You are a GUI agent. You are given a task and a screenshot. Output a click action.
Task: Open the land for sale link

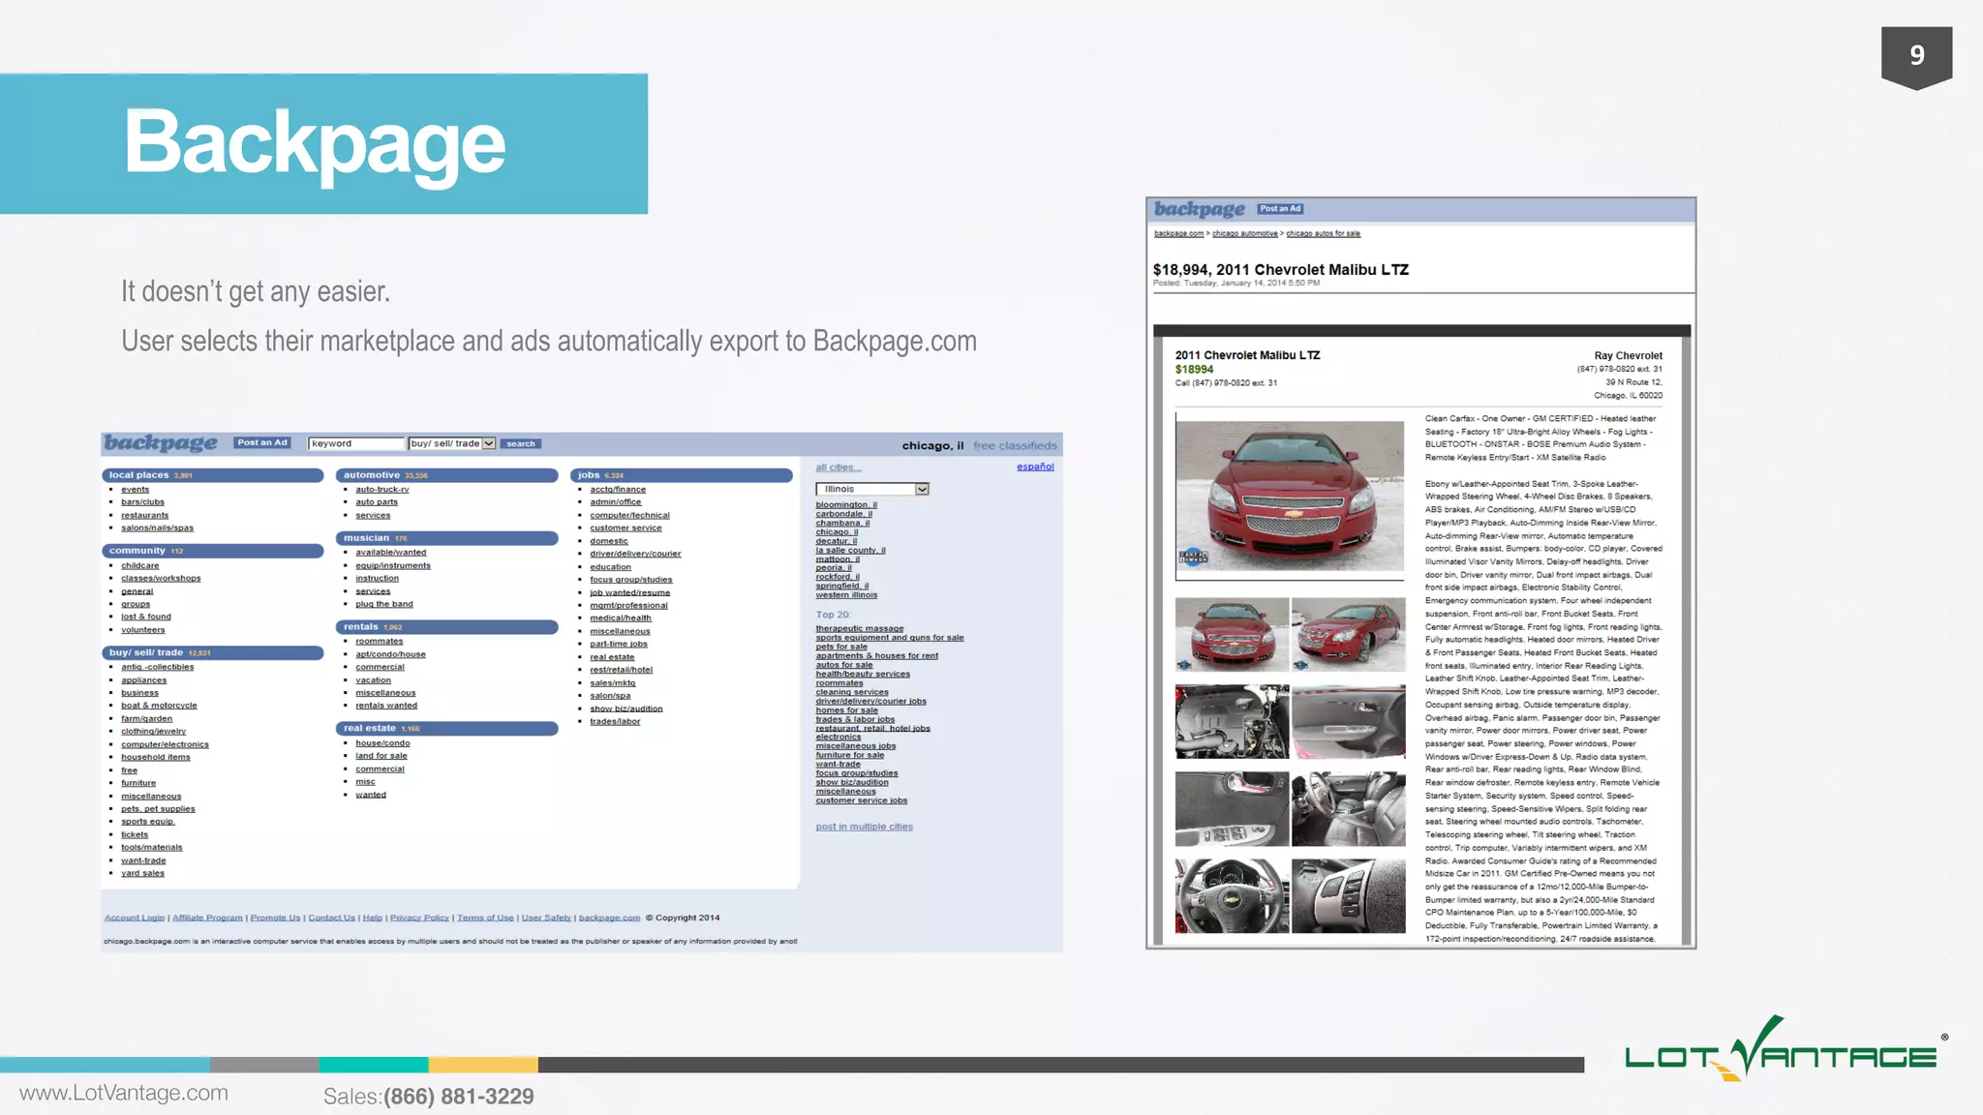[381, 756]
